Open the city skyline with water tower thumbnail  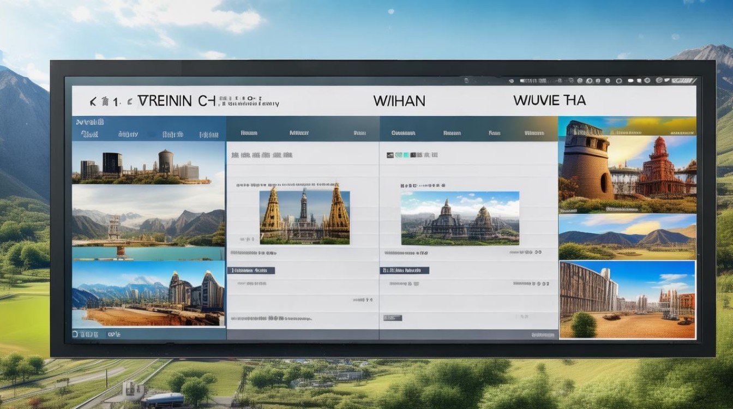click(148, 163)
